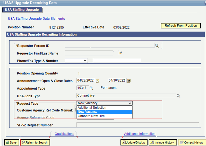Click the Requestor Person ID field
The width and height of the screenshot is (206, 146).
point(109,45)
